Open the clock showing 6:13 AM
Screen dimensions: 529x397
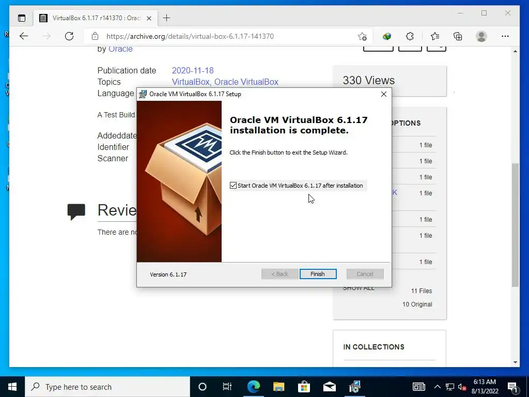[485, 387]
